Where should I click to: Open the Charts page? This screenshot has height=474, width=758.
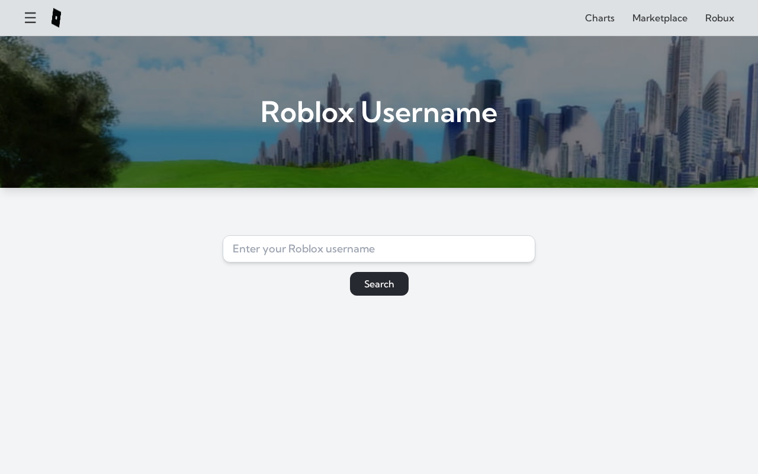(x=599, y=18)
